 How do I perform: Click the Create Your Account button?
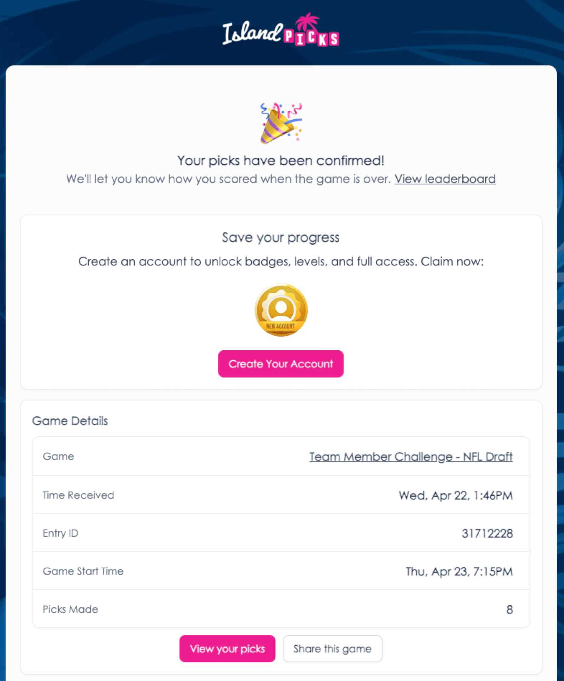pos(281,364)
